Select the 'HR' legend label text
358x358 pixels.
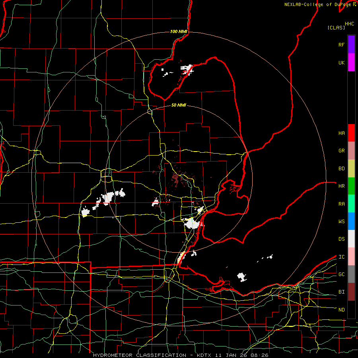341,186
